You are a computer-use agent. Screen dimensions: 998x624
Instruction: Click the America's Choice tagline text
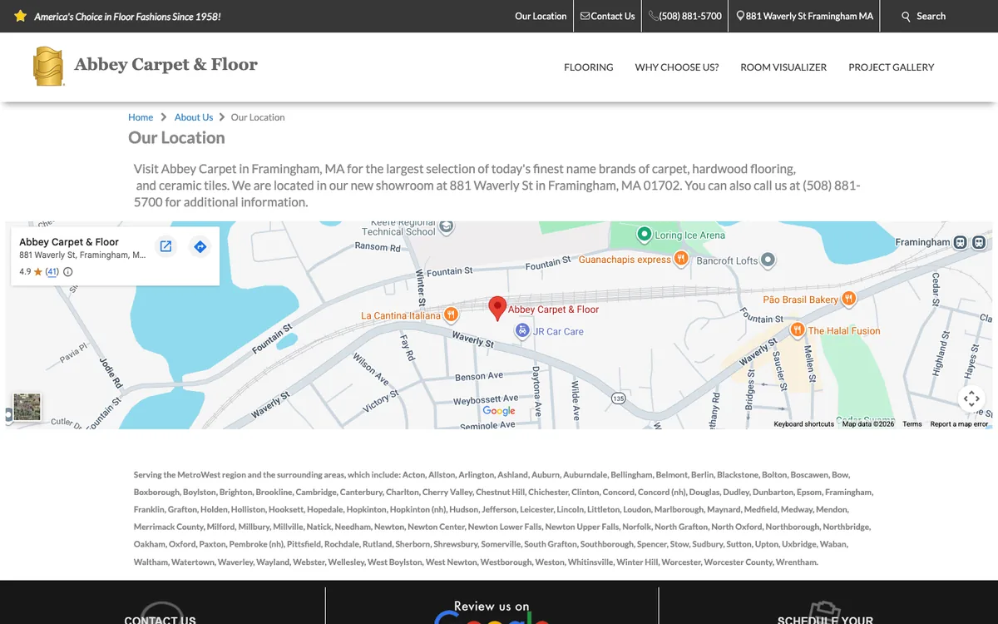[x=127, y=17]
